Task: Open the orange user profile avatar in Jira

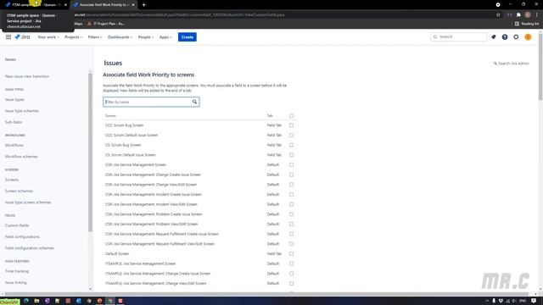Action: (528, 37)
